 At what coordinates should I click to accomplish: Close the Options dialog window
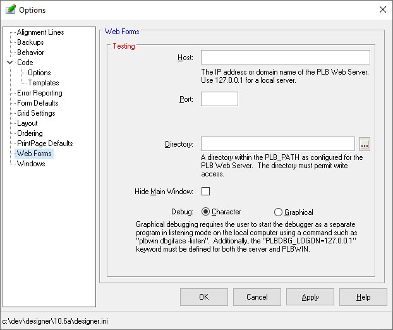[382, 9]
